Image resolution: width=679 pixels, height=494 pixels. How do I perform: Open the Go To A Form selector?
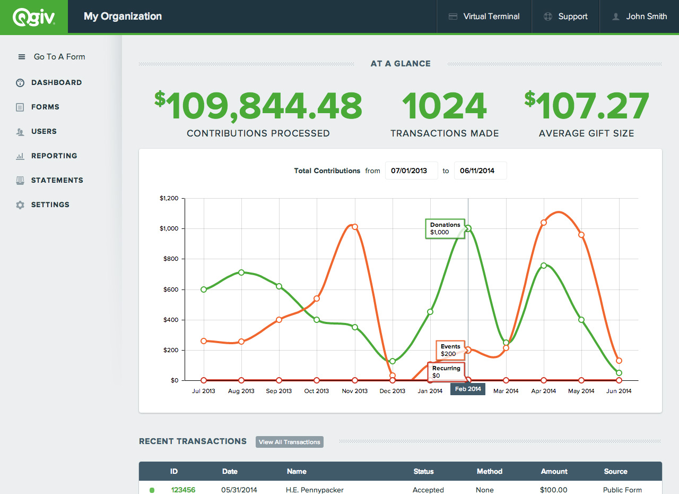point(59,57)
